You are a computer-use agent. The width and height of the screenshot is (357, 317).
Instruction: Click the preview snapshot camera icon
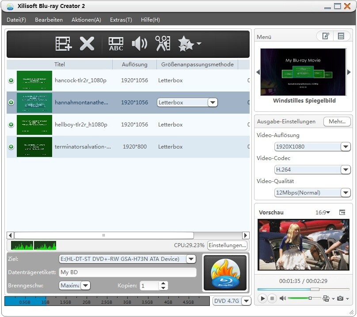click(340, 298)
